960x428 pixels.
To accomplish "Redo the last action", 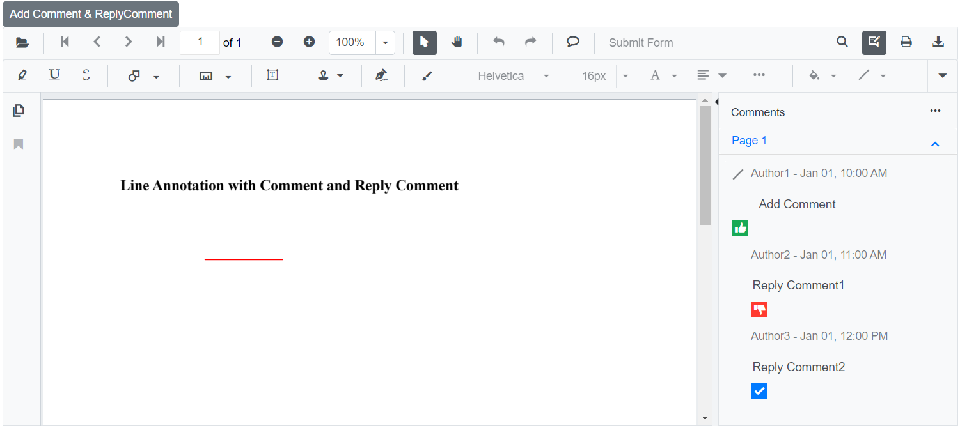I will pyautogui.click(x=530, y=42).
